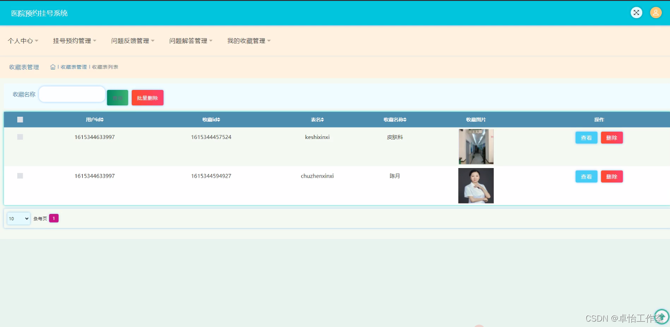Click the 操作 column header

[x=599, y=120]
